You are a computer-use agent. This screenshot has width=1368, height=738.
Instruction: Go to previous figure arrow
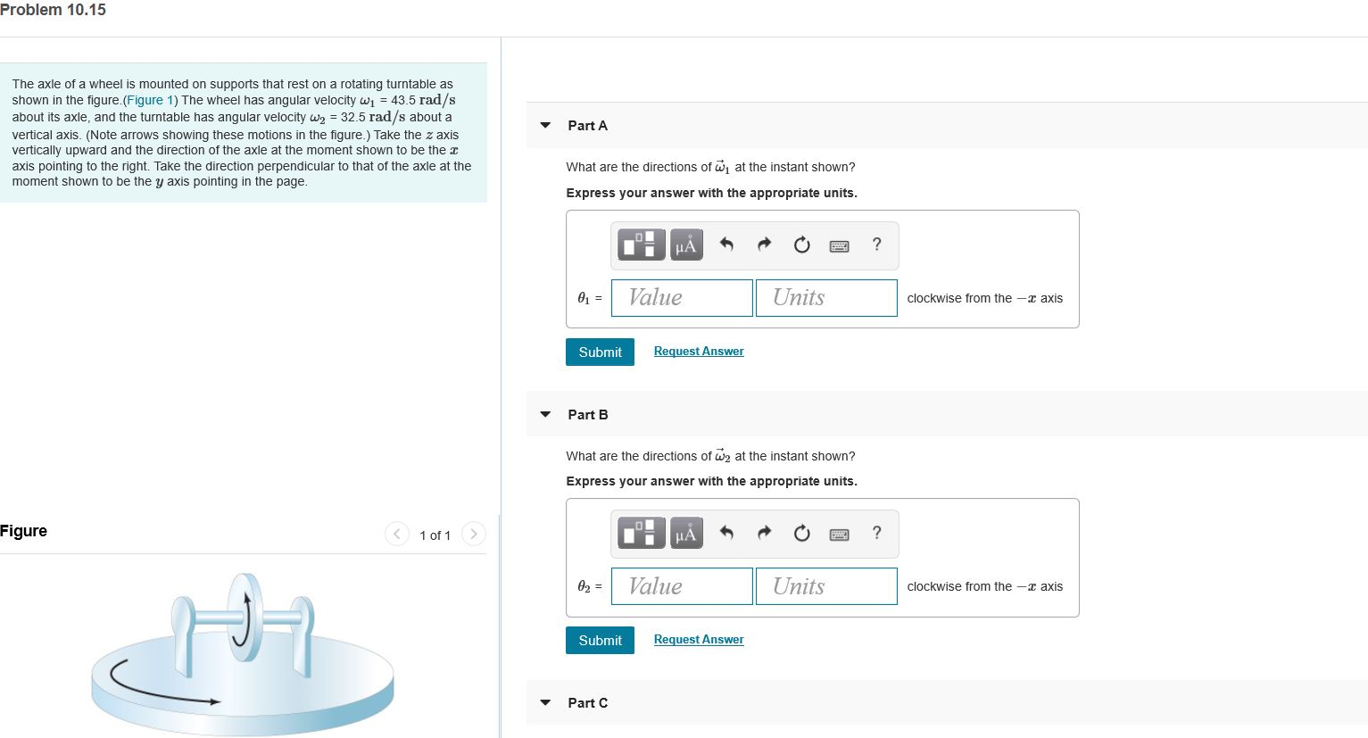[396, 534]
